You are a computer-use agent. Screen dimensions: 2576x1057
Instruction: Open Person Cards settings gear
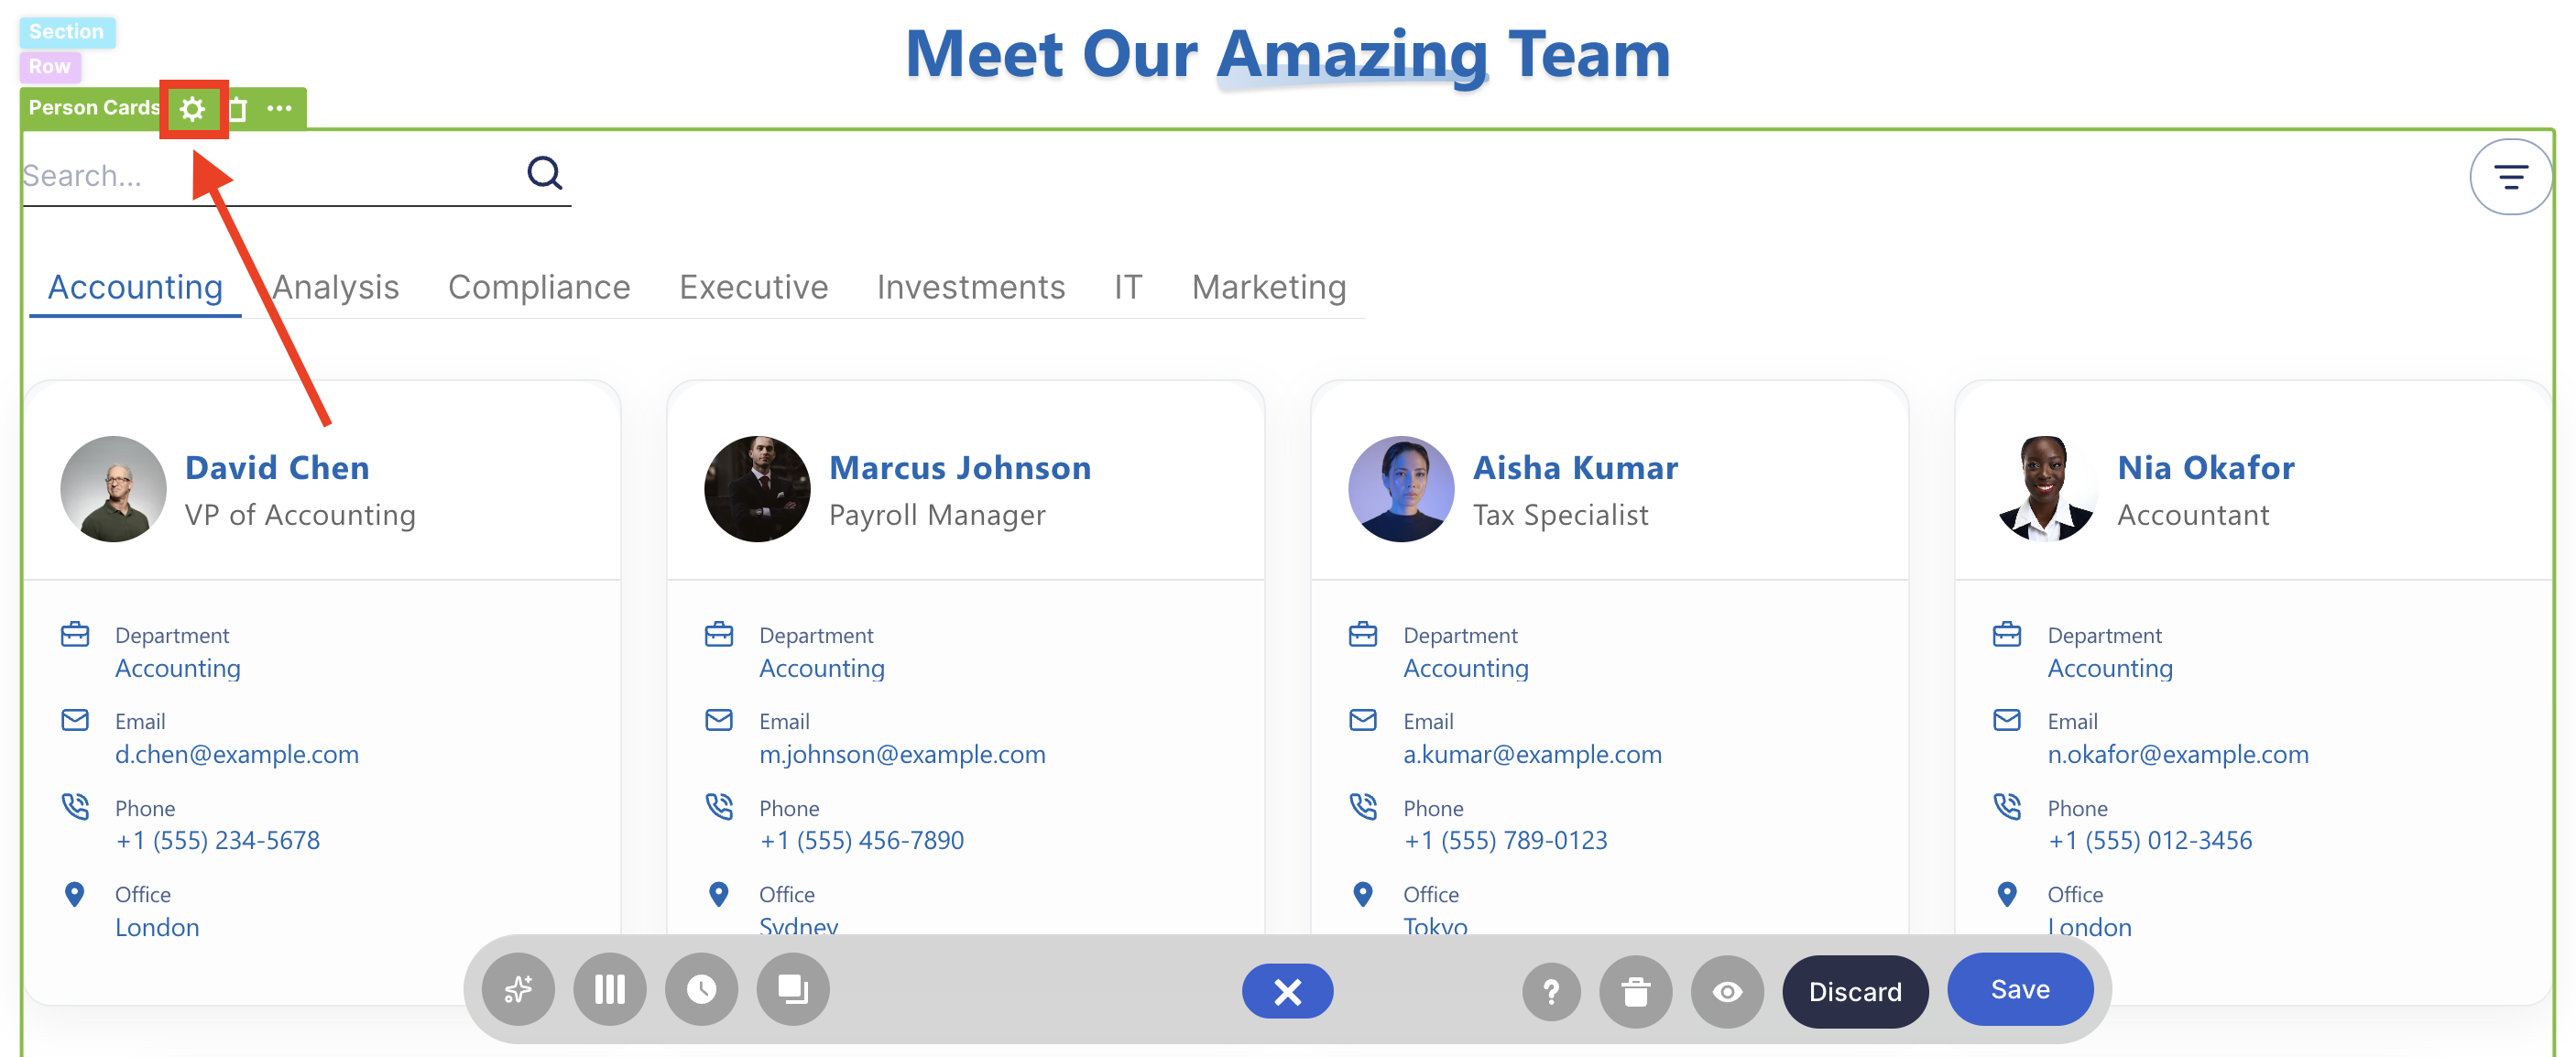coord(192,108)
